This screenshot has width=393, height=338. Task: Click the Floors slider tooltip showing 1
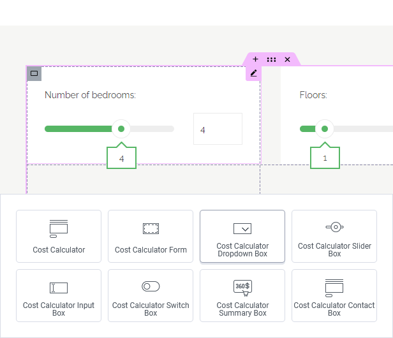pos(325,158)
